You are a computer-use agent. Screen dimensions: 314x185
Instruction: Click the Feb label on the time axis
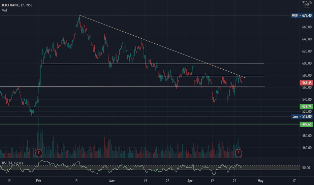coord(38,181)
